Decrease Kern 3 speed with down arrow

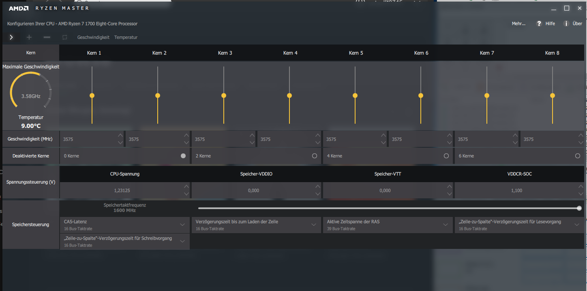(x=252, y=143)
